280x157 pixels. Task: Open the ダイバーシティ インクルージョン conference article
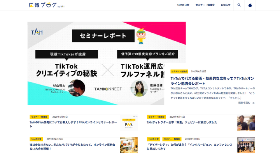[x=189, y=147]
